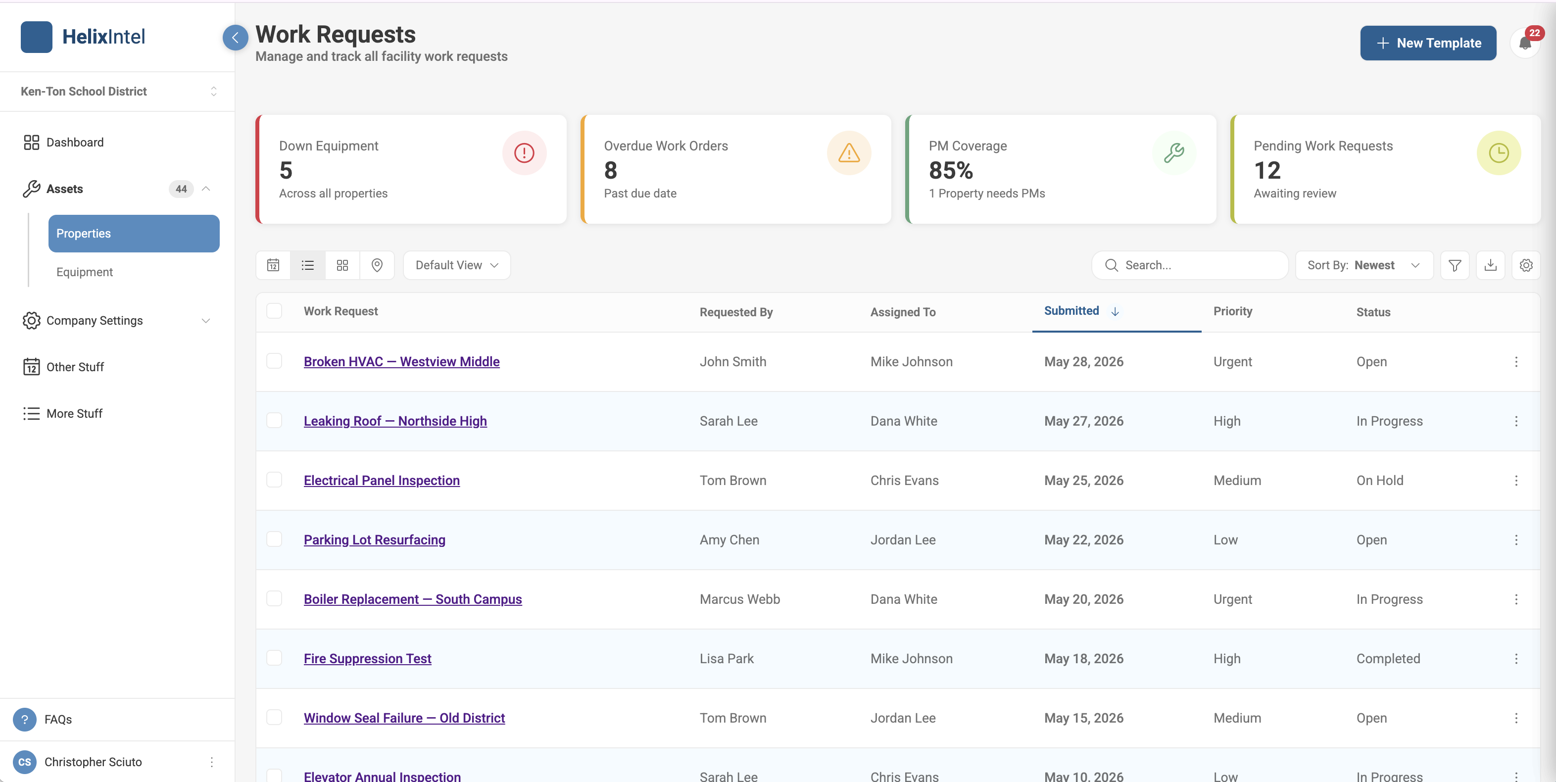Open Fire Suppression Test link
Image resolution: width=1556 pixels, height=782 pixels.
[367, 659]
